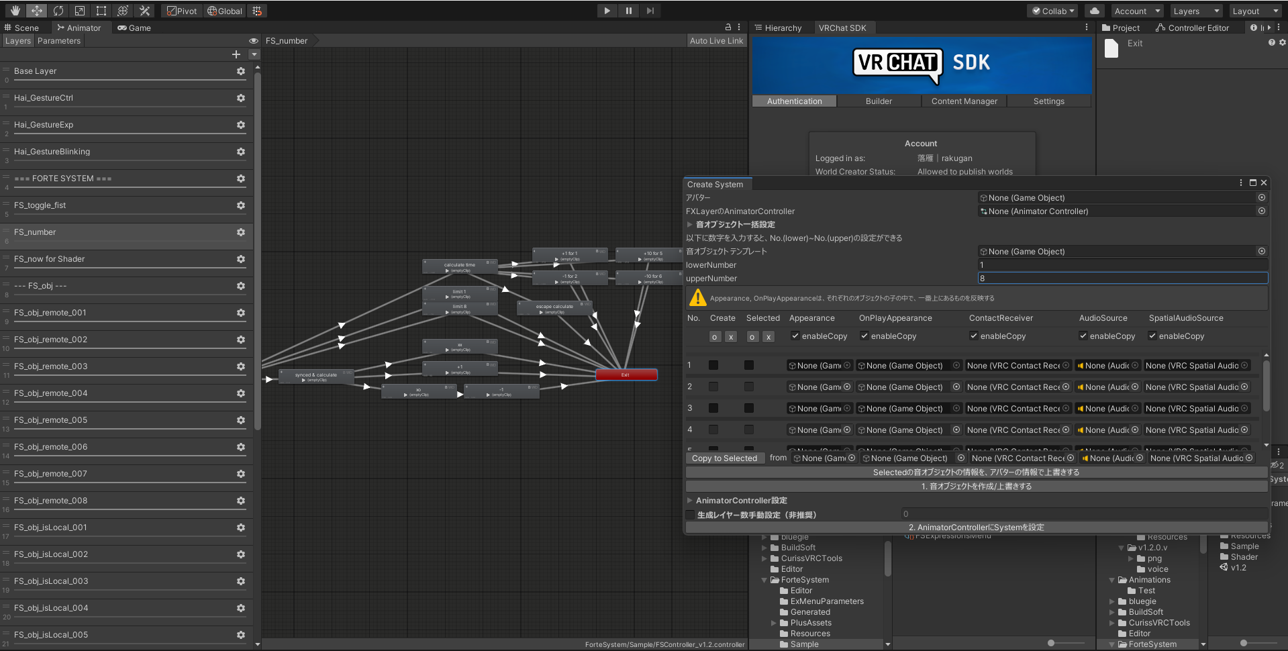Enable the Create checkbox for row 1

(713, 365)
